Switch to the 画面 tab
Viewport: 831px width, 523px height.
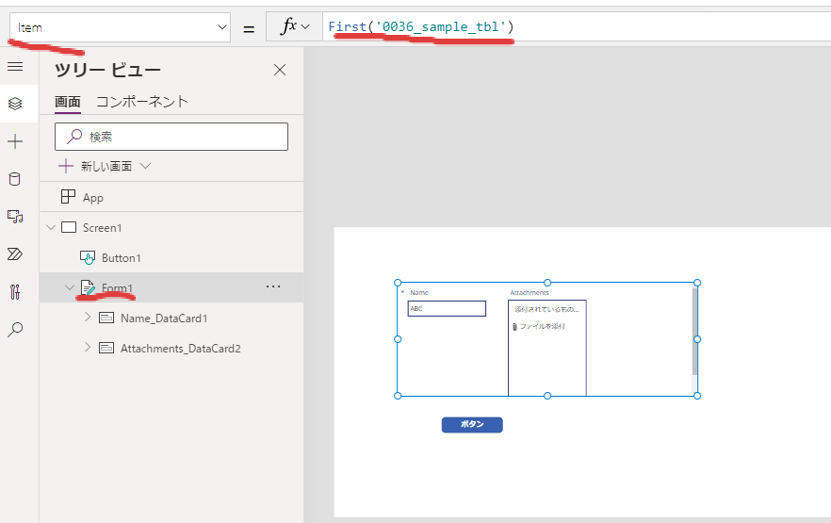click(67, 102)
